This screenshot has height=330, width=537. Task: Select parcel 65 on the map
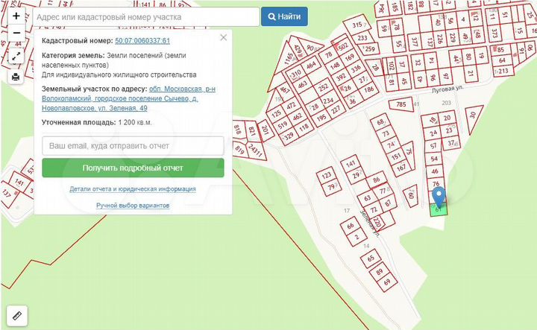pyautogui.click(x=371, y=259)
